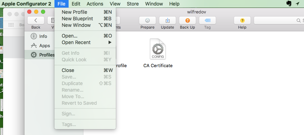
Task: Click the Tag toolbar icon
Action: tap(207, 20)
